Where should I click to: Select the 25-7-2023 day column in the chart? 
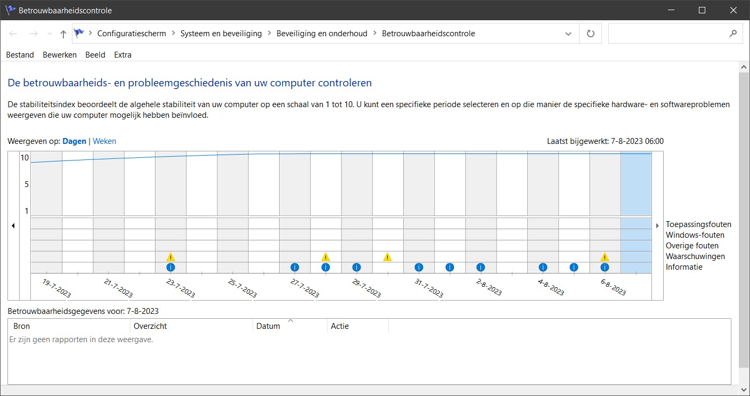coord(233,212)
